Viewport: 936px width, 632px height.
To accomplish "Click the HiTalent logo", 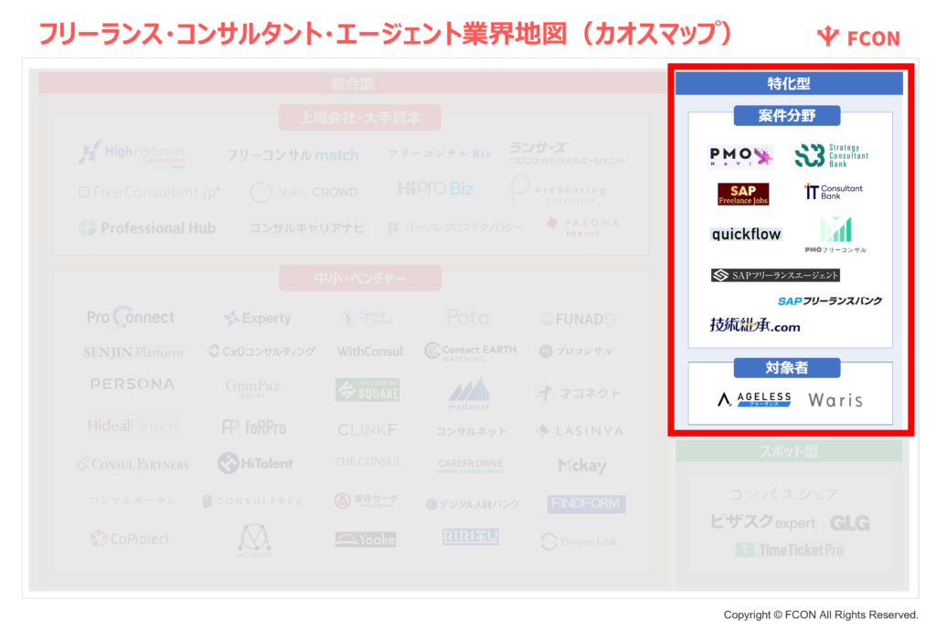I will tap(255, 463).
